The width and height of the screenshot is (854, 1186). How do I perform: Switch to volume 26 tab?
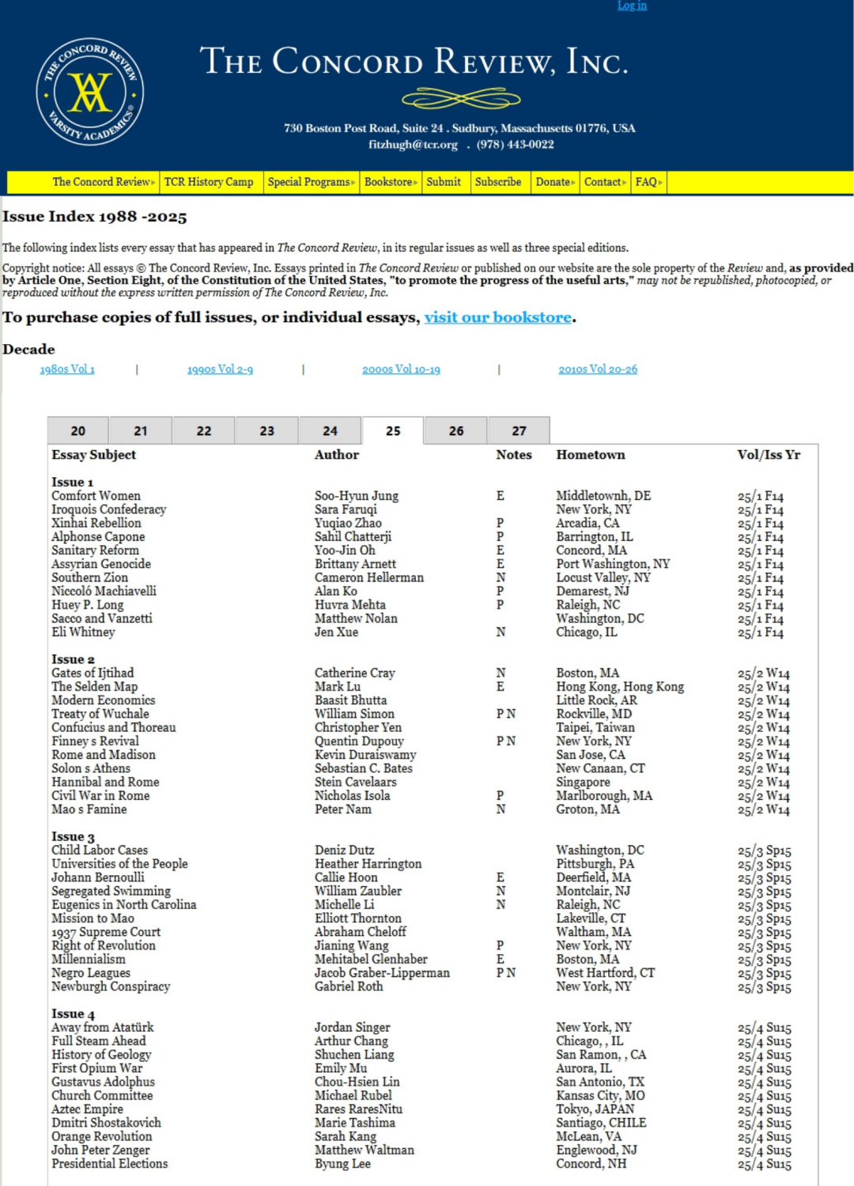tap(456, 430)
